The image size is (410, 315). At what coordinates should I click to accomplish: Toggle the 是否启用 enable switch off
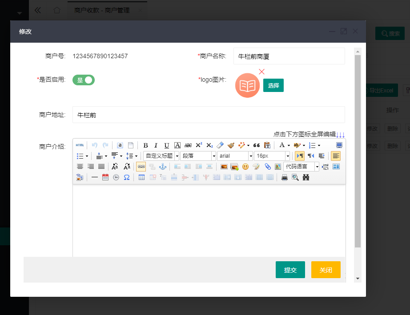click(x=84, y=80)
